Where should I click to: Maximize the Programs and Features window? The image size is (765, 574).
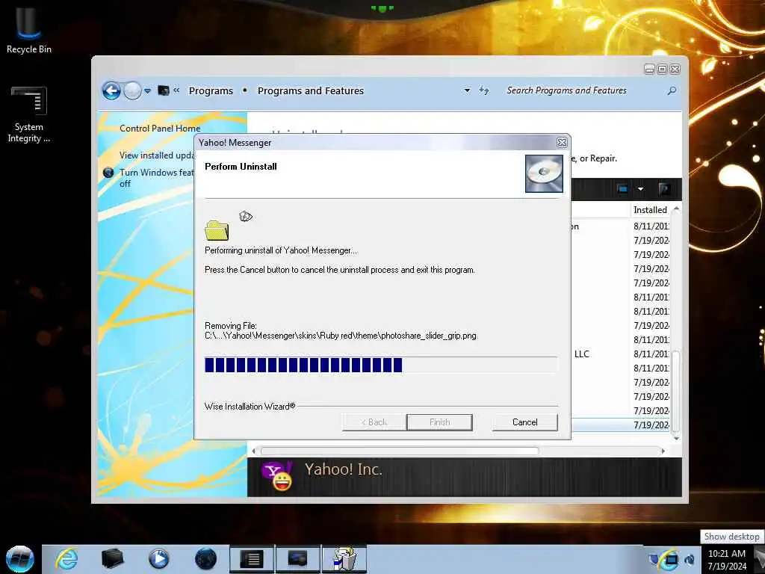pos(662,70)
